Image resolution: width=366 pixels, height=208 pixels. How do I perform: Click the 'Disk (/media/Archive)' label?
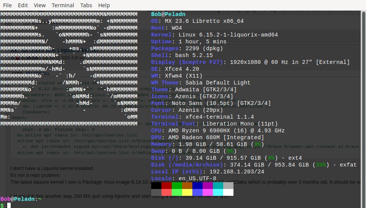tap(187, 165)
